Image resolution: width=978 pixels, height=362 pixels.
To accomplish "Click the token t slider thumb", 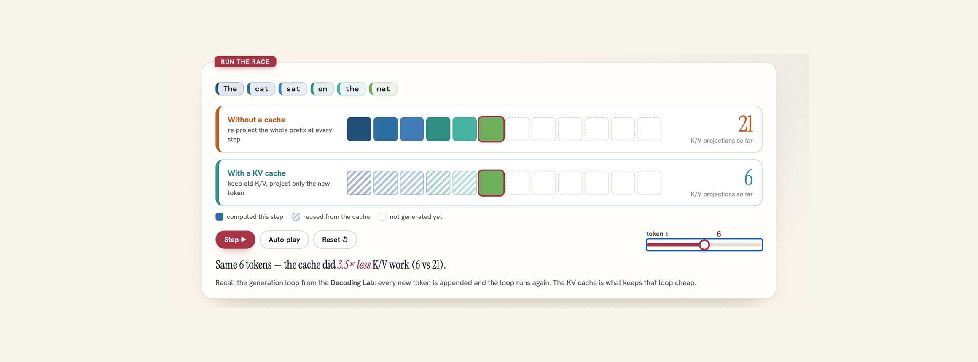I will click(x=704, y=245).
